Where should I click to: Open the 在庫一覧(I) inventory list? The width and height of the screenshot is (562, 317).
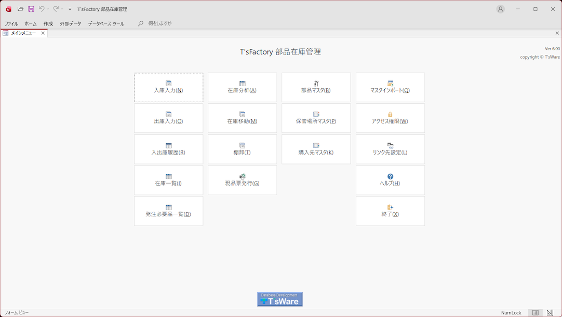tap(168, 180)
